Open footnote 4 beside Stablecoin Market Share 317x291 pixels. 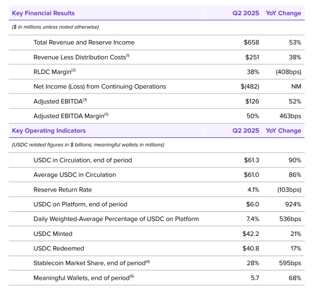pos(148,262)
